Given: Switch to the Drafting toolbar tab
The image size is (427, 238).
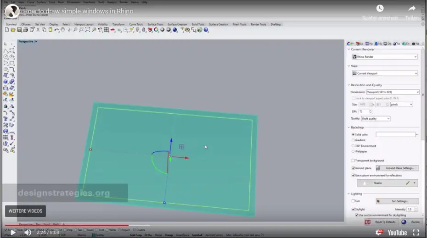Looking at the screenshot, I should [275, 24].
